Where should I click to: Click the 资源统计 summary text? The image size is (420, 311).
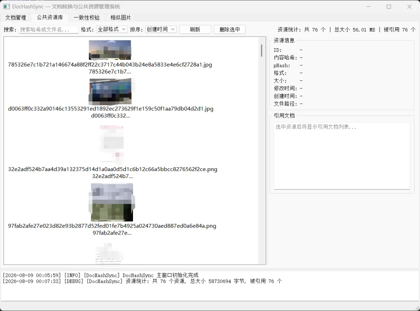[x=346, y=30]
